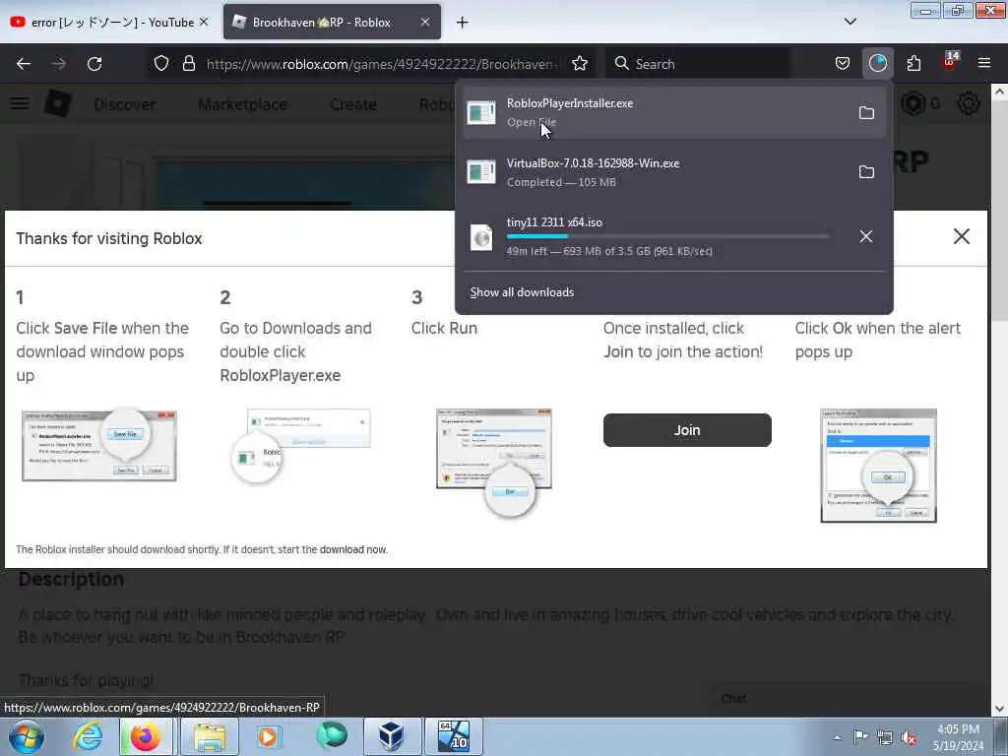1008x756 pixels.
Task: Click the tiny11 2311 x64.iso download progress bar
Action: (x=668, y=236)
